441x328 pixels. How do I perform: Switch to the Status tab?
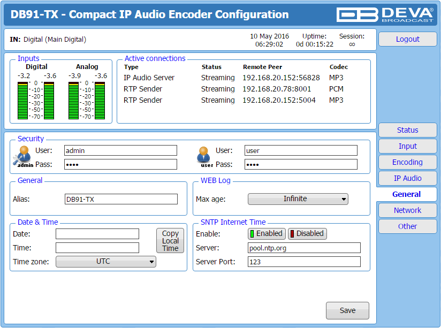point(407,130)
